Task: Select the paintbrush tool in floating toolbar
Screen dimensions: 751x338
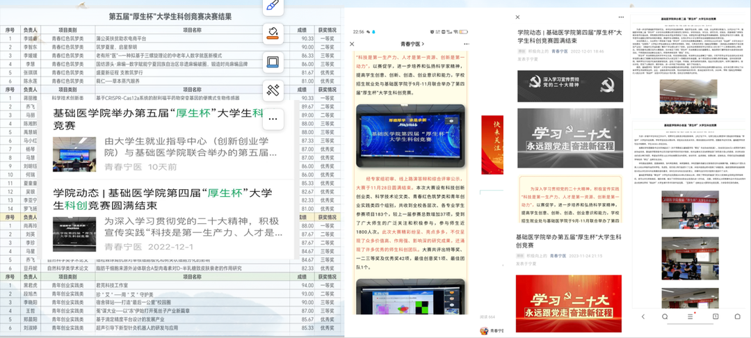Action: [273, 6]
